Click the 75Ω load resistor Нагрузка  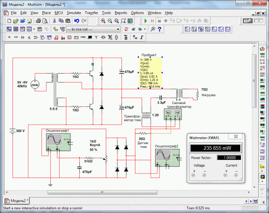(197, 95)
